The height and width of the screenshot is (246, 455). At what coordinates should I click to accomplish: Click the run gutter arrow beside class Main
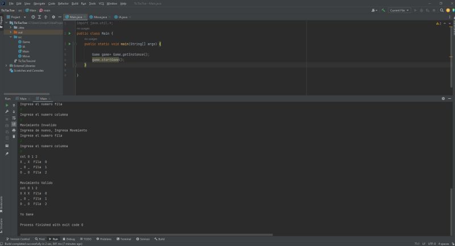pyautogui.click(x=69, y=34)
